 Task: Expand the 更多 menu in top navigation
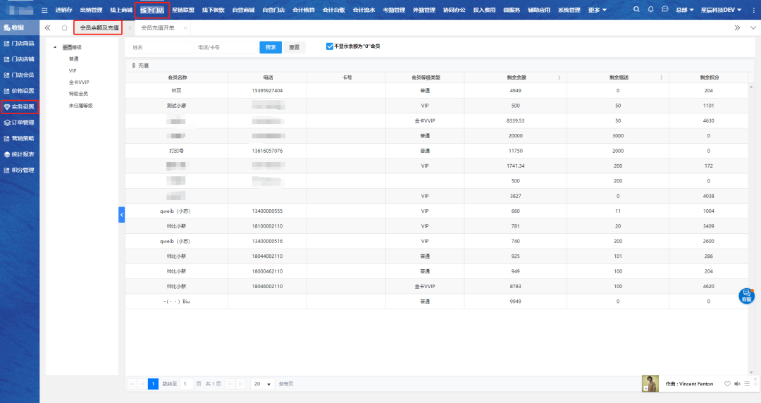[x=597, y=10]
